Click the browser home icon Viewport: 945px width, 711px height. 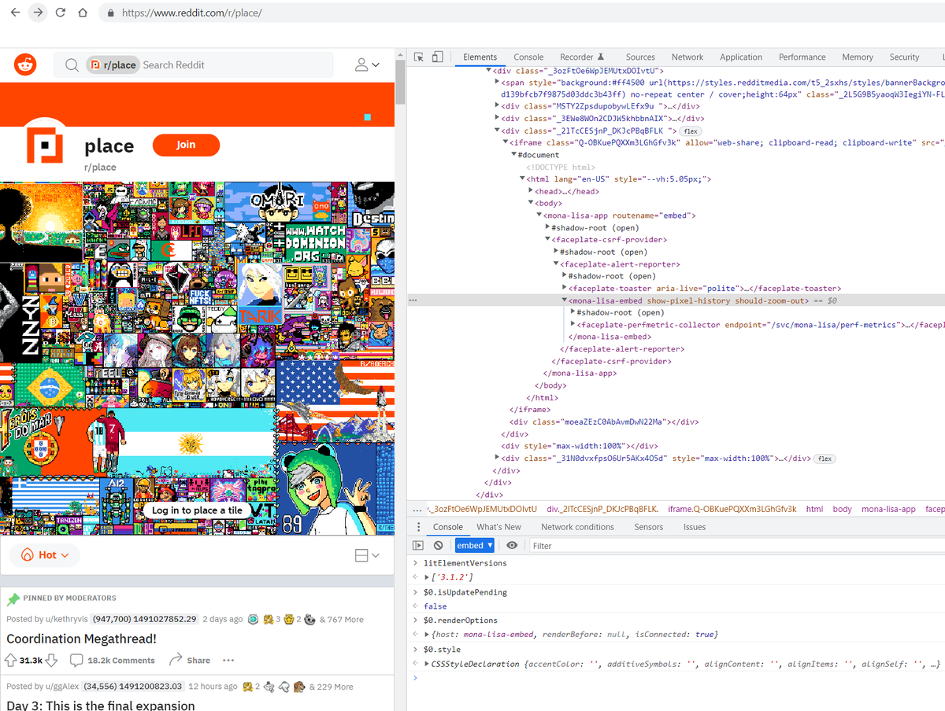click(82, 13)
